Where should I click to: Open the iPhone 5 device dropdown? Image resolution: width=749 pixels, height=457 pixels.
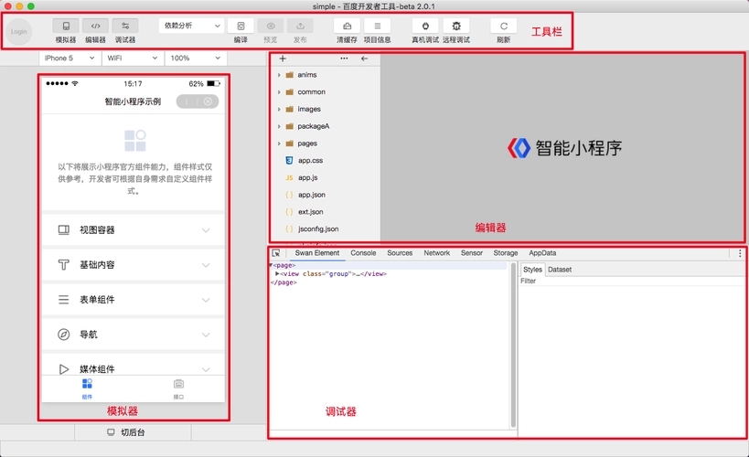coord(70,58)
